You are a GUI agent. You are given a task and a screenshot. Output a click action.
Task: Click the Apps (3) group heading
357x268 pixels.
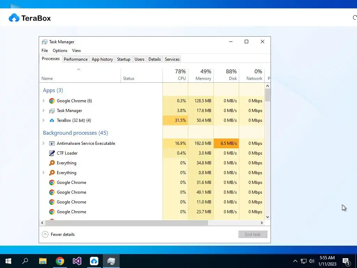tap(53, 90)
